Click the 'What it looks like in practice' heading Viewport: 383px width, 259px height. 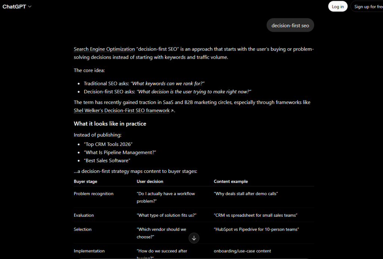[x=110, y=124]
